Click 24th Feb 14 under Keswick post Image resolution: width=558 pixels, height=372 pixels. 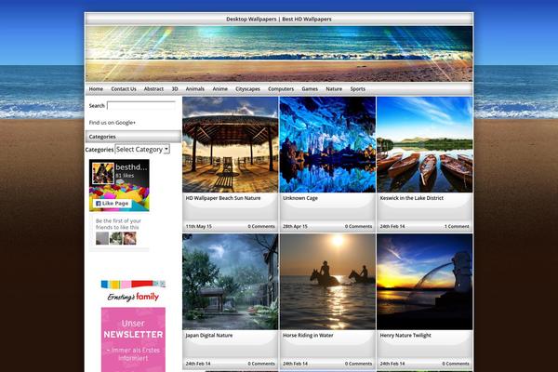392,226
